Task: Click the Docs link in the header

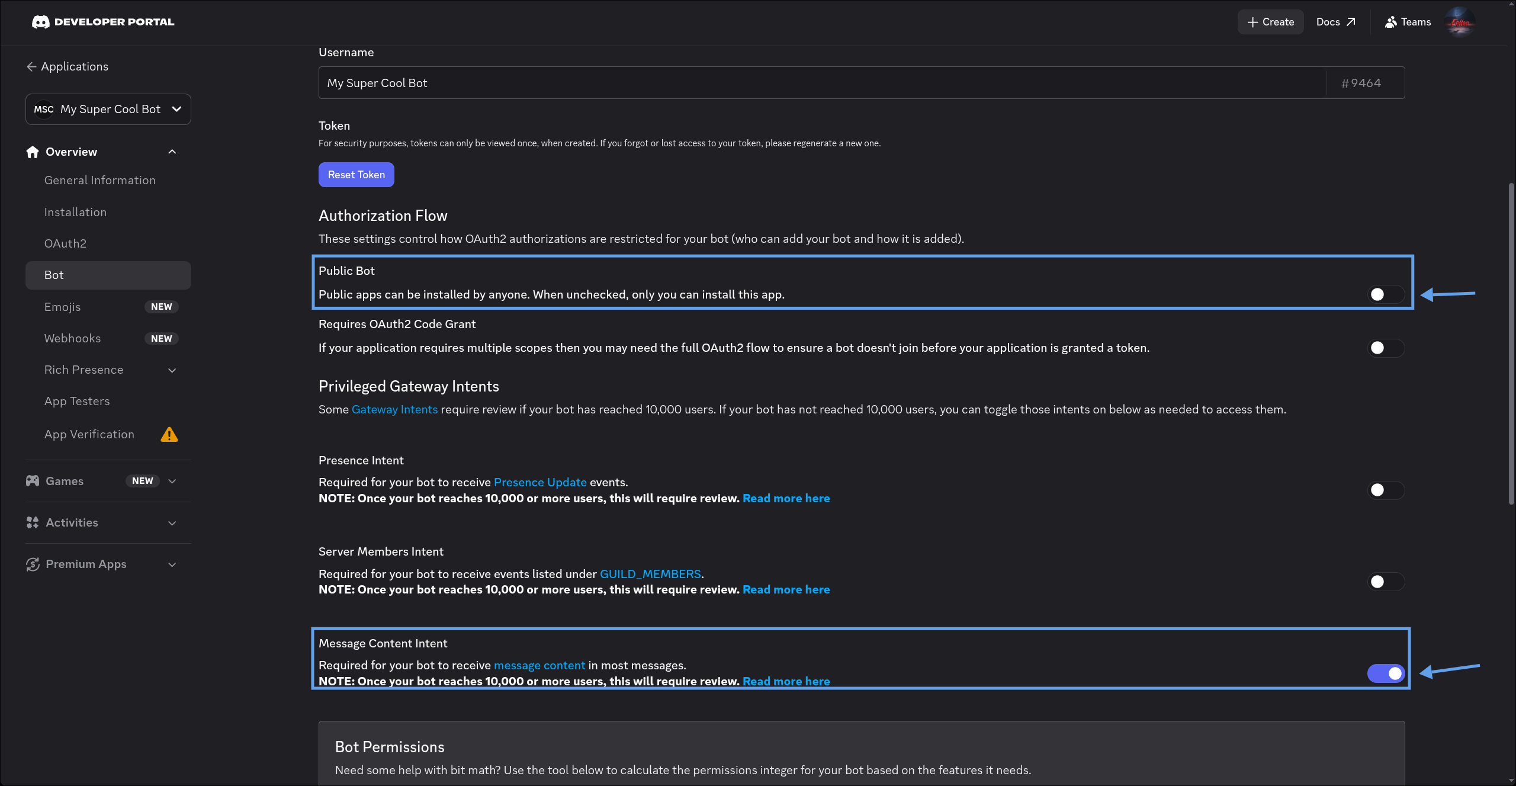Action: coord(1336,23)
